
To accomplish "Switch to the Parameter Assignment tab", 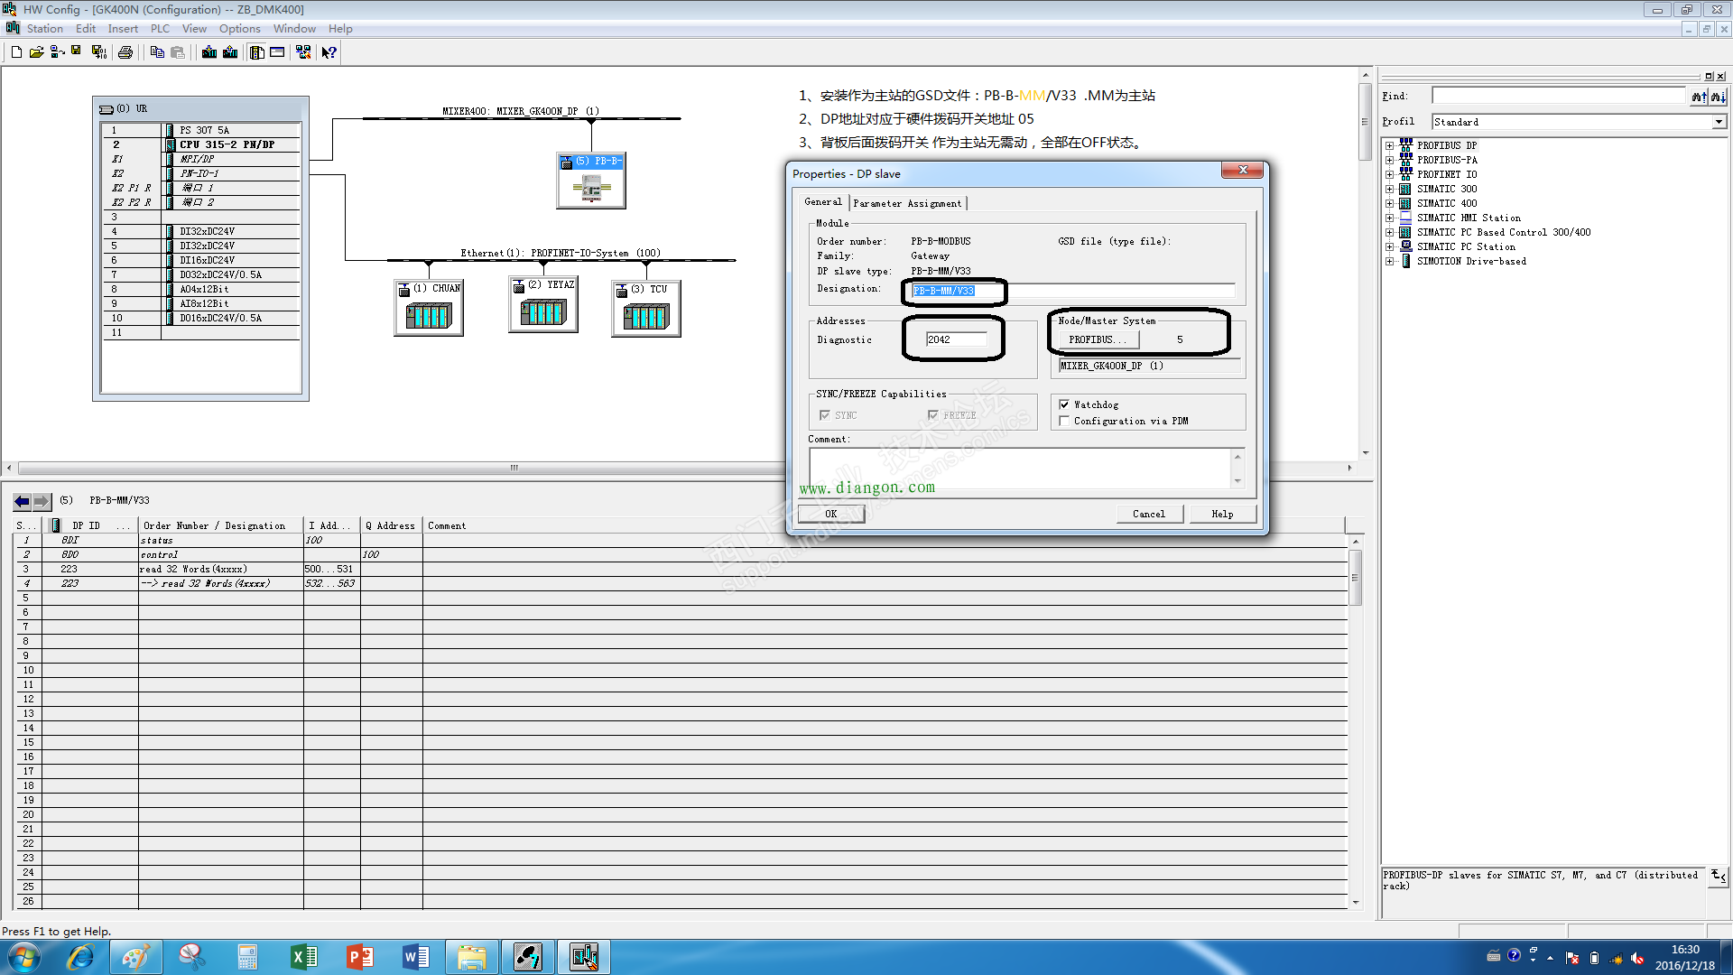I will [x=907, y=204].
